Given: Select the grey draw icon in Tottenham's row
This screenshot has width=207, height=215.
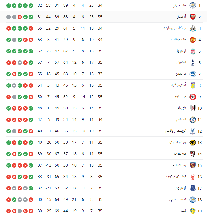Looking at the screenshot, I should [20, 62].
